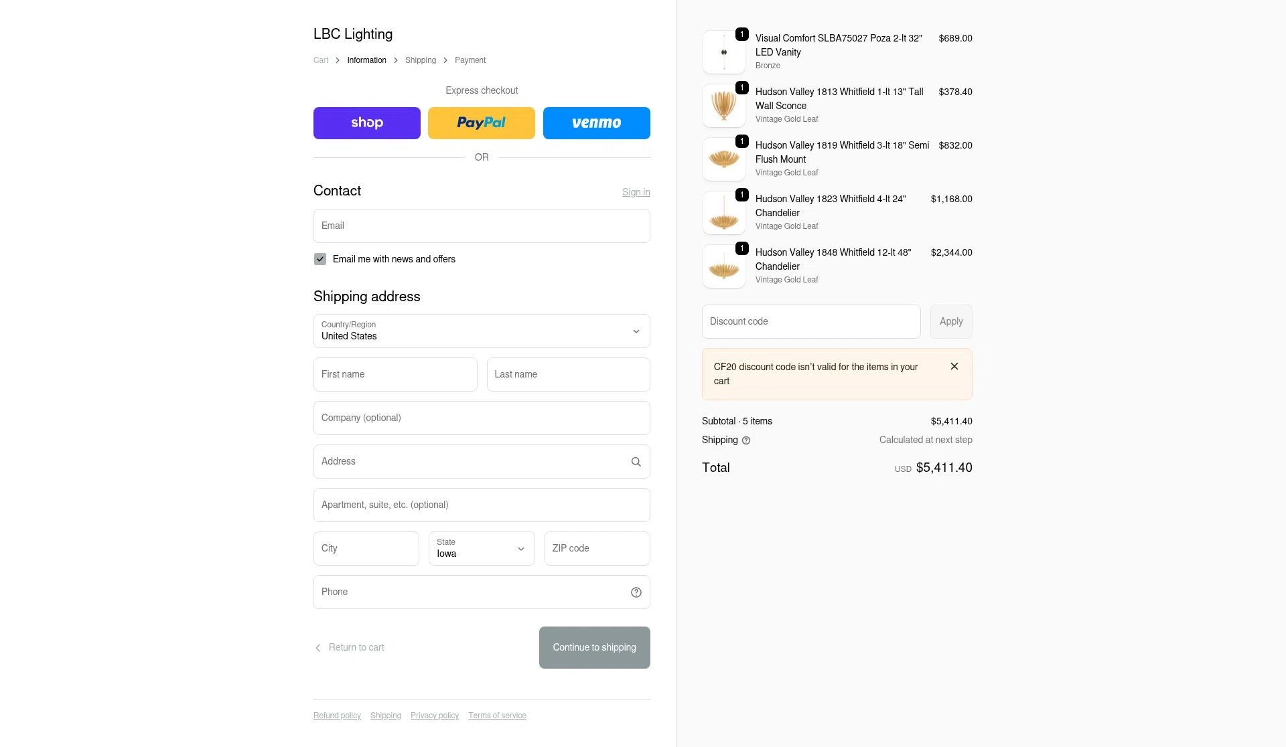1286x747 pixels.
Task: Focus the Email input field
Action: (x=481, y=226)
